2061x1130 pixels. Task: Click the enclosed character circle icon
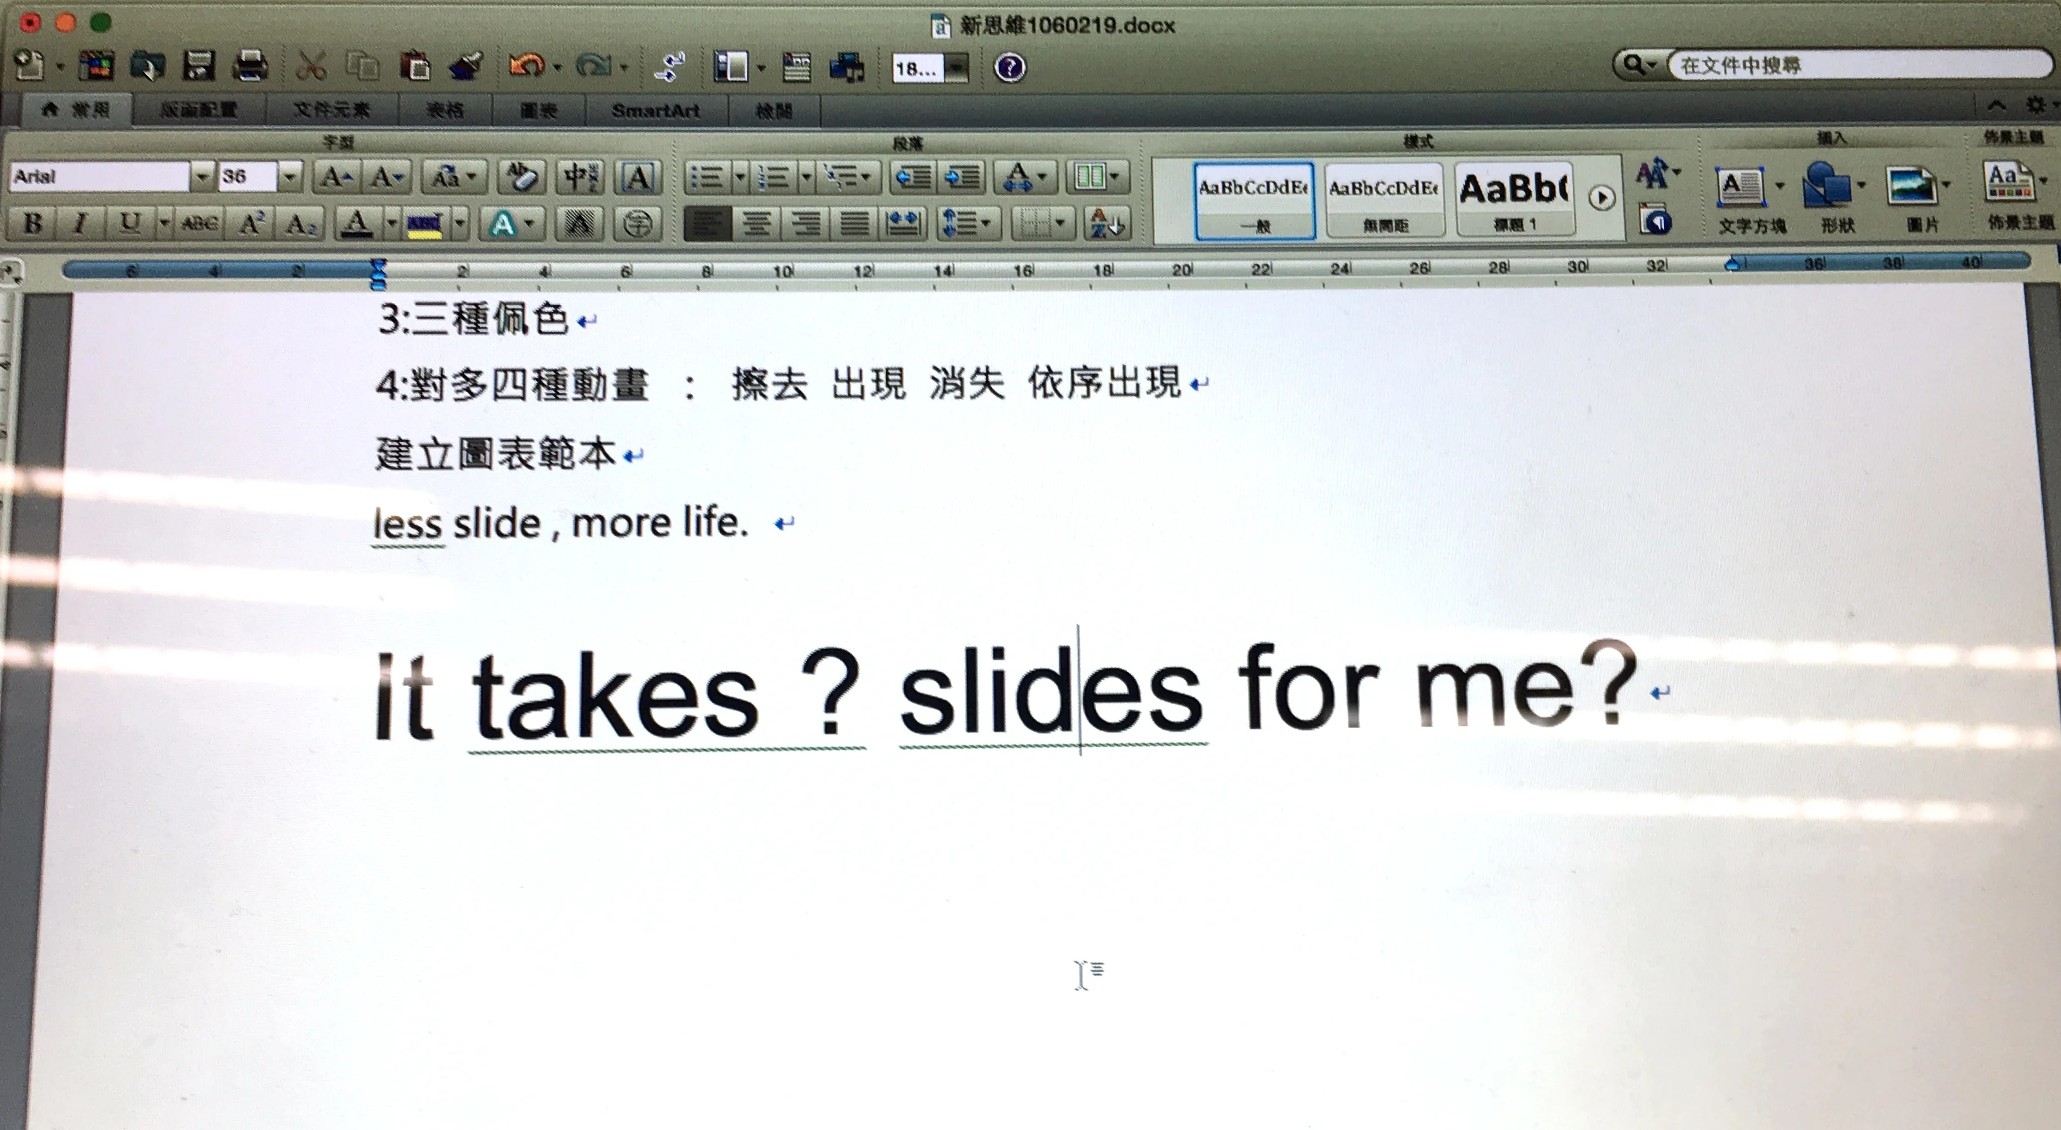point(637,223)
